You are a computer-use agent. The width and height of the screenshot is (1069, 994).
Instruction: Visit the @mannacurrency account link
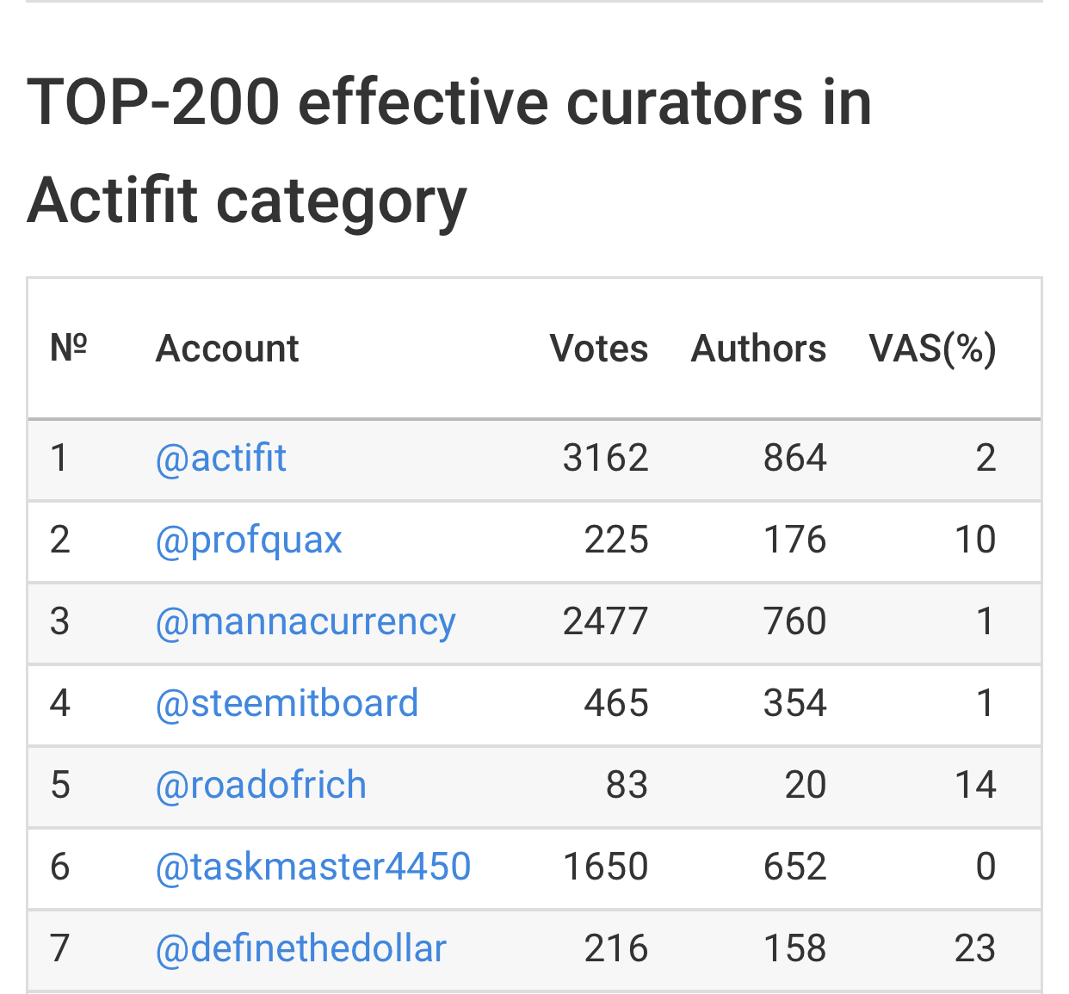coord(306,621)
